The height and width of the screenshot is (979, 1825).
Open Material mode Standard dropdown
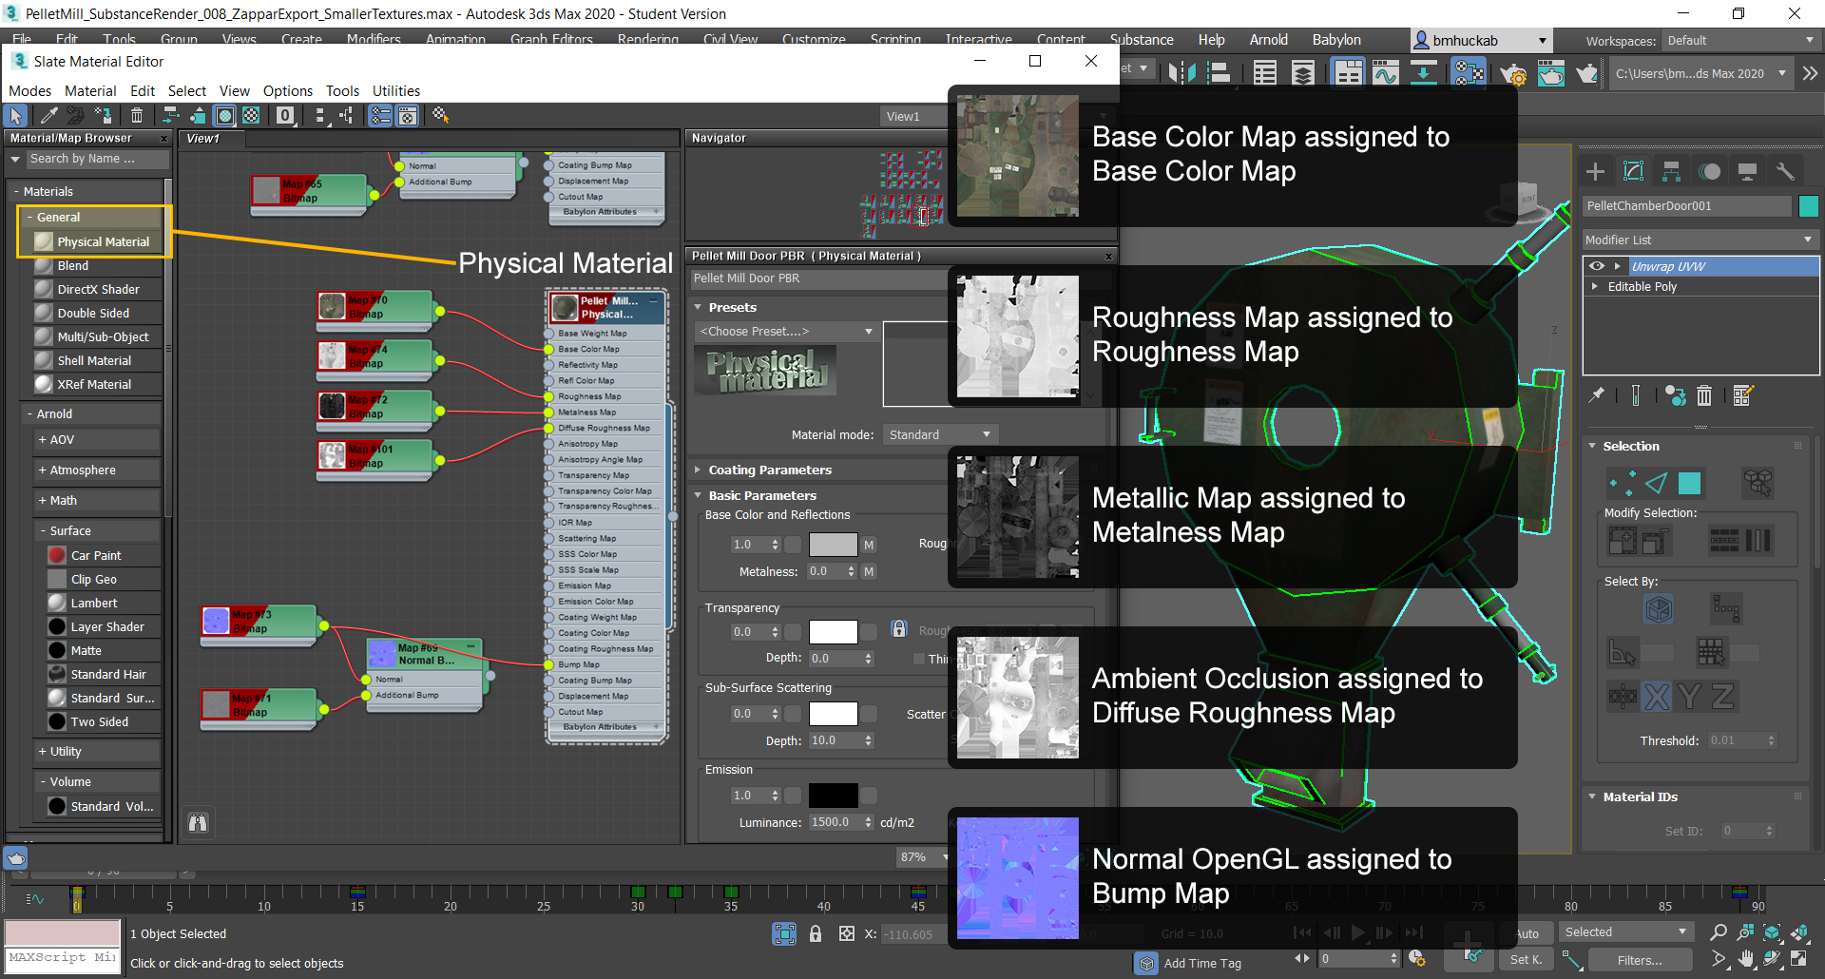[x=939, y=434]
